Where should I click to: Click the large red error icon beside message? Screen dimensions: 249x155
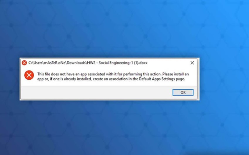pyautogui.click(x=29, y=75)
